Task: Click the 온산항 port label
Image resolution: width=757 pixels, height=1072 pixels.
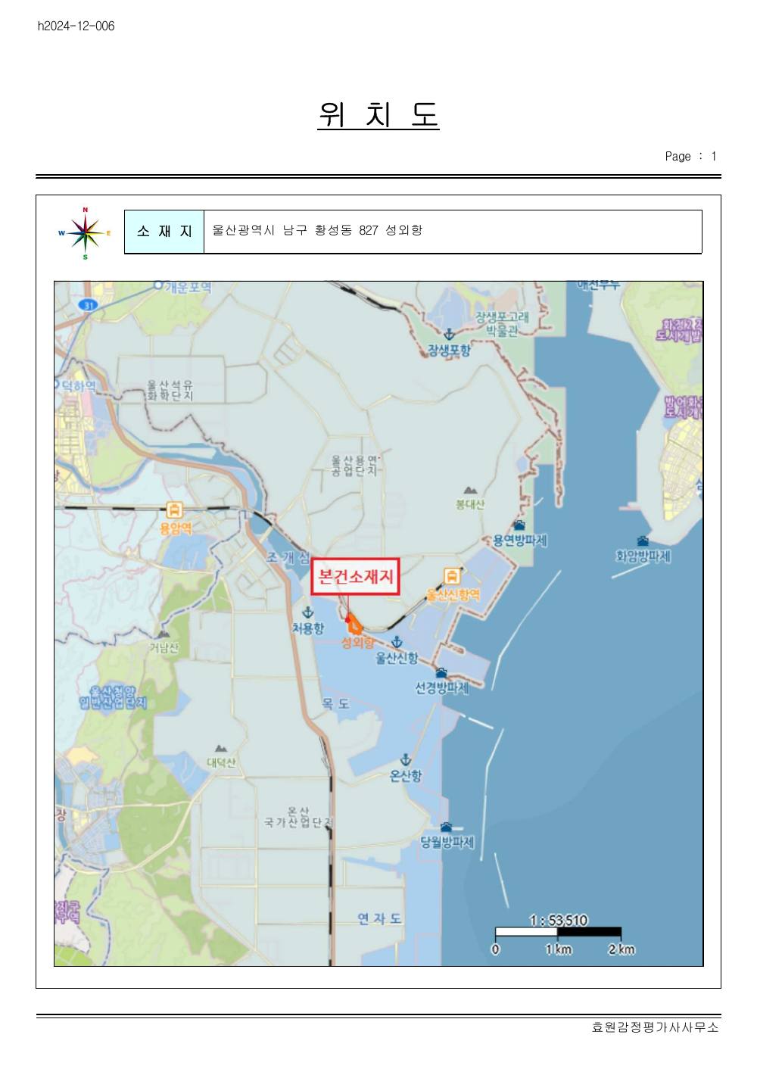Action: point(406,776)
